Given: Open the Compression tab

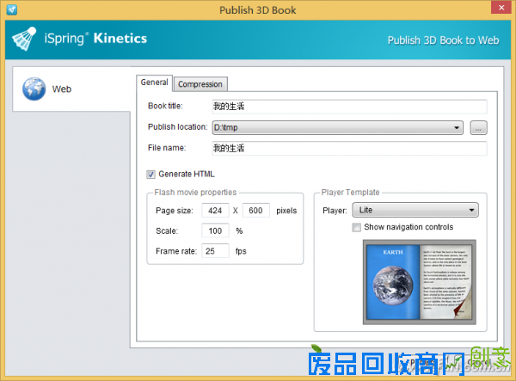Looking at the screenshot, I should coord(200,83).
